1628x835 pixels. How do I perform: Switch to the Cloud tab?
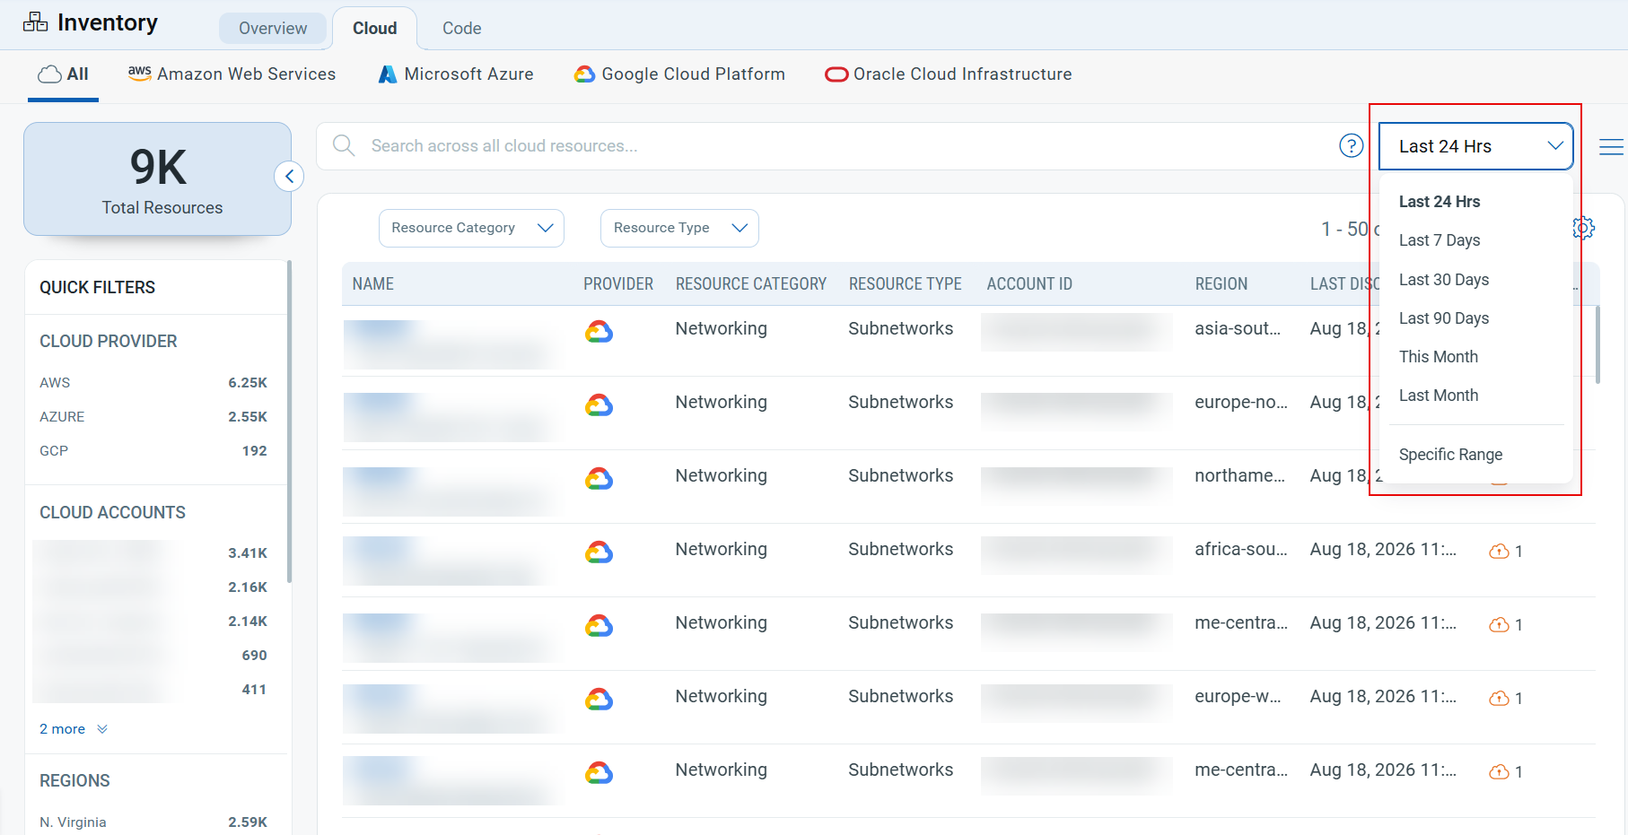tap(374, 28)
